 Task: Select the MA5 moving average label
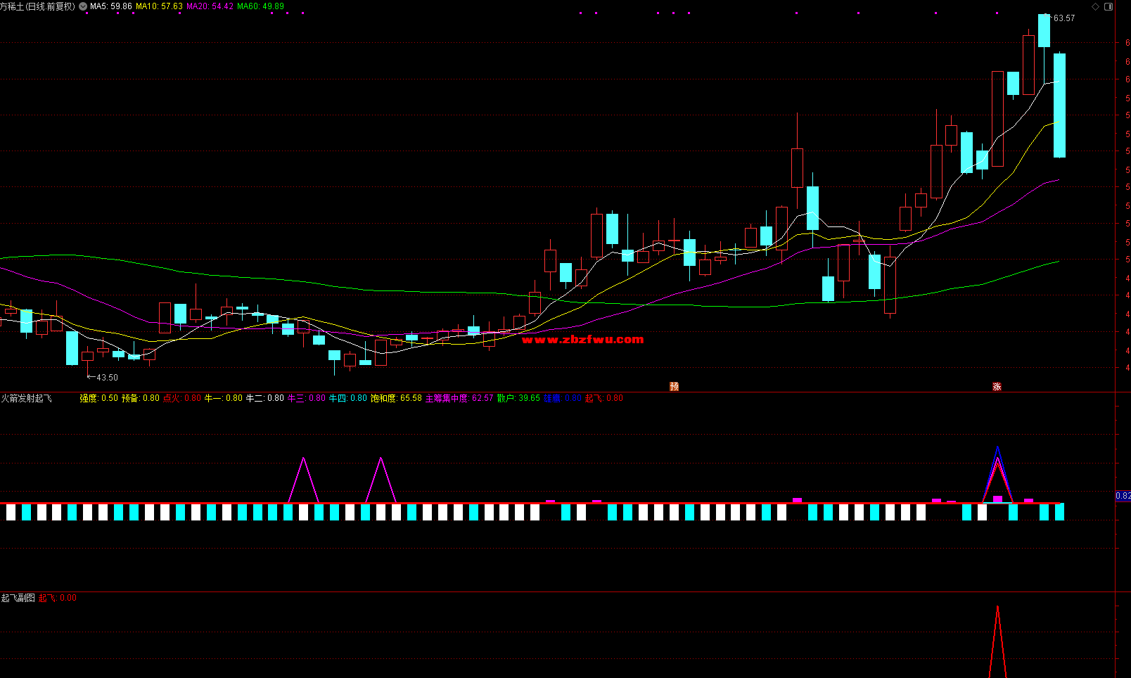tap(110, 6)
